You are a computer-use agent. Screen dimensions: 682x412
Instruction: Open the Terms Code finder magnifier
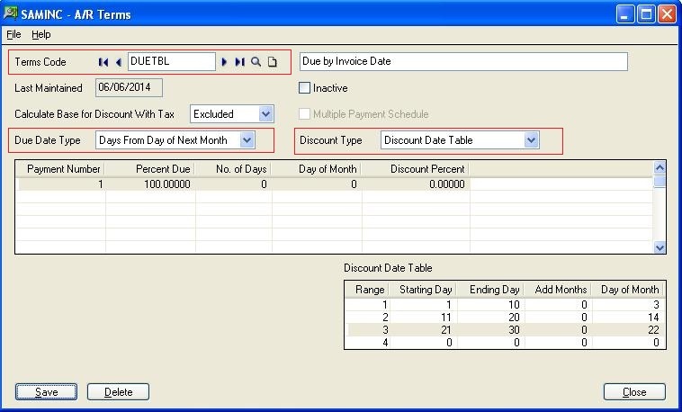point(256,62)
